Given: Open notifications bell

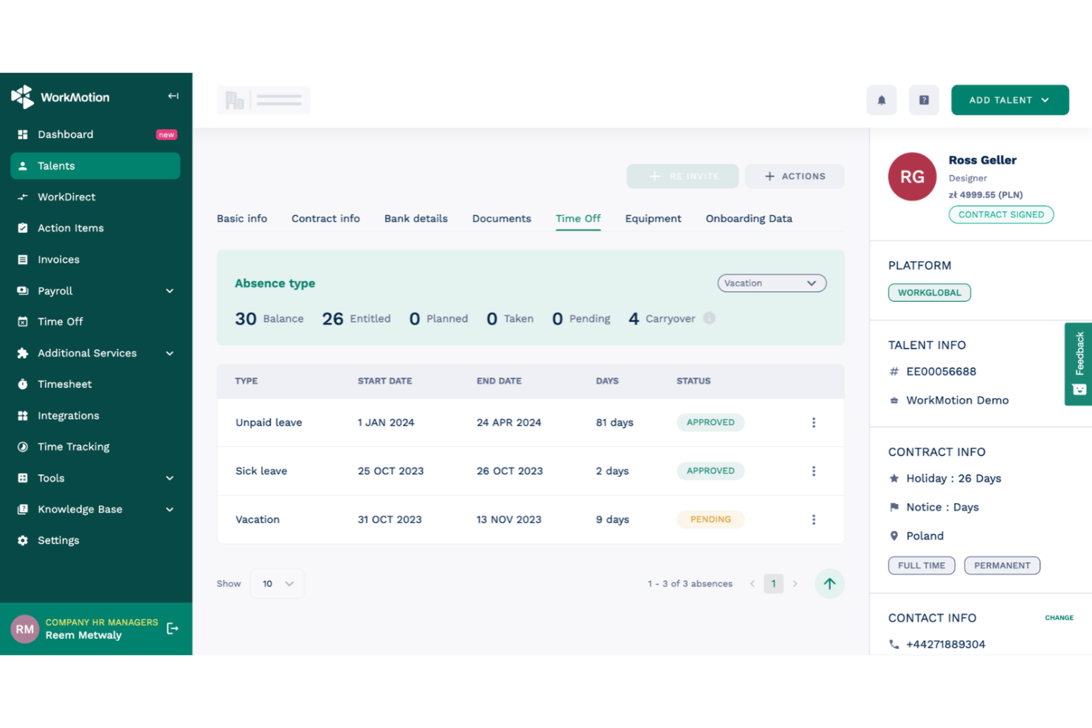Looking at the screenshot, I should pos(881,100).
